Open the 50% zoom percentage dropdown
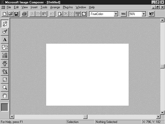 [x=144, y=14]
